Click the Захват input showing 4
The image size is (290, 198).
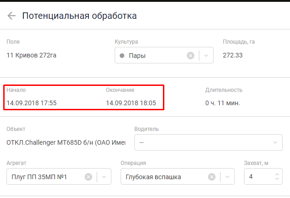(x=258, y=177)
